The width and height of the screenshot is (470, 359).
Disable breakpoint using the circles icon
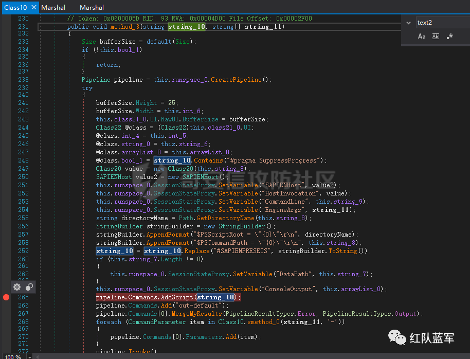pyautogui.click(x=29, y=287)
